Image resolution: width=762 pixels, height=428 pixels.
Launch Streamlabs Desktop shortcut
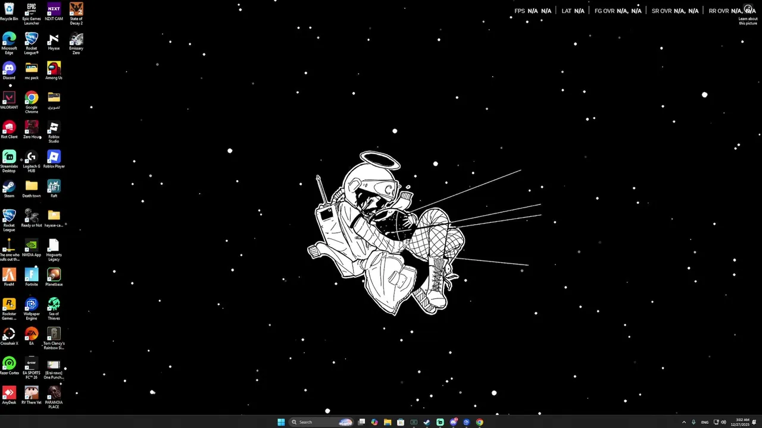pyautogui.click(x=9, y=160)
